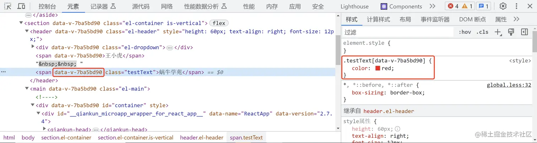The height and width of the screenshot is (143, 537).
Task: Expand the aside ellipsis button
Action: [x=28, y=15]
